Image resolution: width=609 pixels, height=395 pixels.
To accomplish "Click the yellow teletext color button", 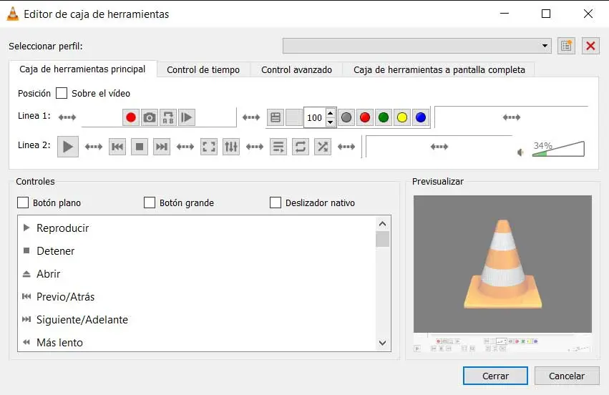I will [402, 117].
